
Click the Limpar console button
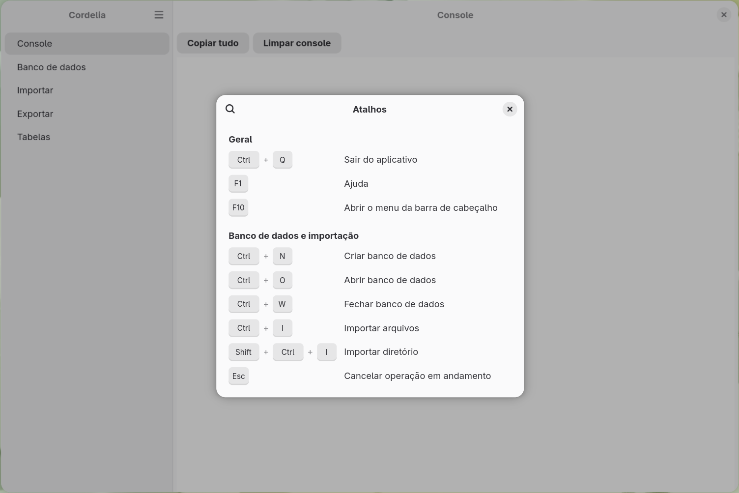[x=297, y=43]
